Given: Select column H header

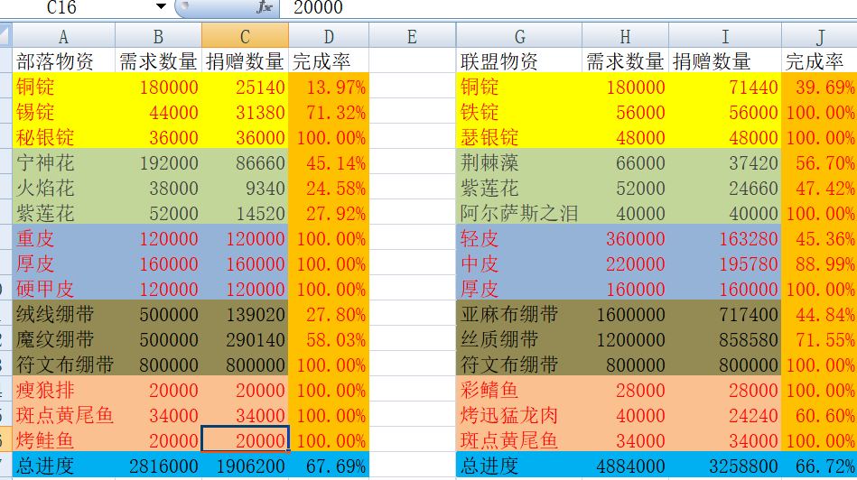Looking at the screenshot, I should click(625, 37).
